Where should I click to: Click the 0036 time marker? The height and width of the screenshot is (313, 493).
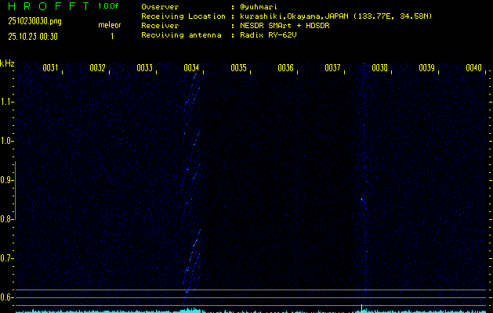285,68
